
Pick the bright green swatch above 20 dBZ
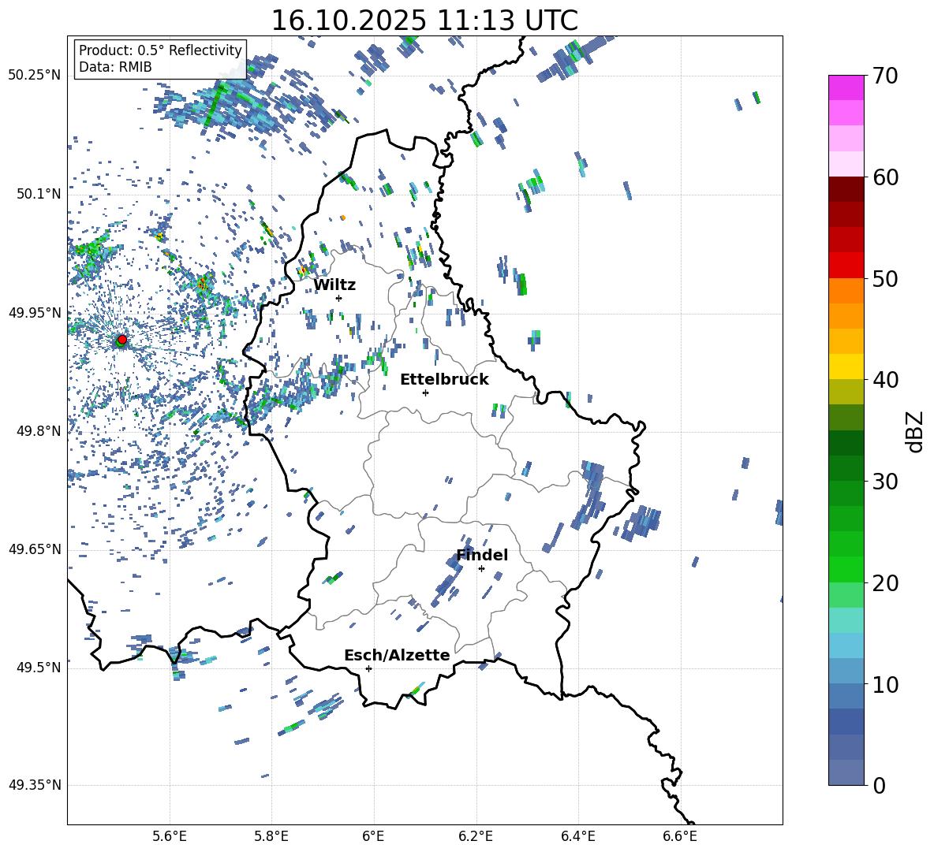[x=846, y=569]
